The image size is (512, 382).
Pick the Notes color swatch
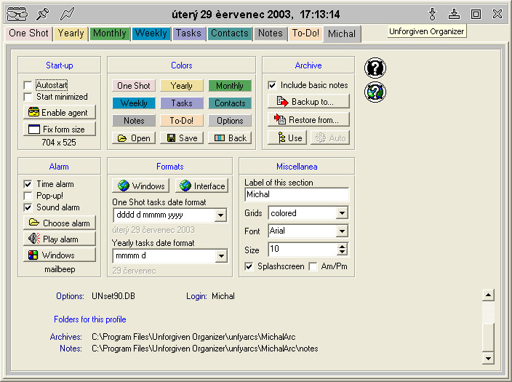pos(134,121)
